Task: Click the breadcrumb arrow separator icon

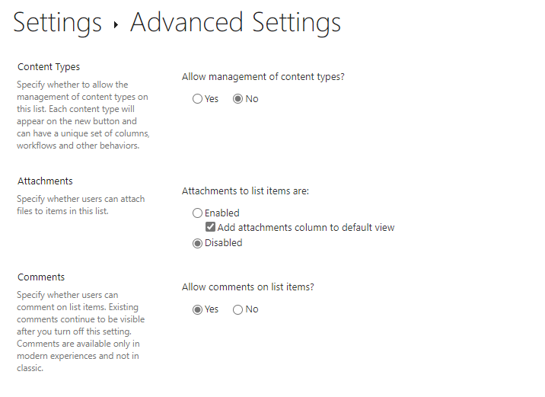Action: [x=116, y=24]
